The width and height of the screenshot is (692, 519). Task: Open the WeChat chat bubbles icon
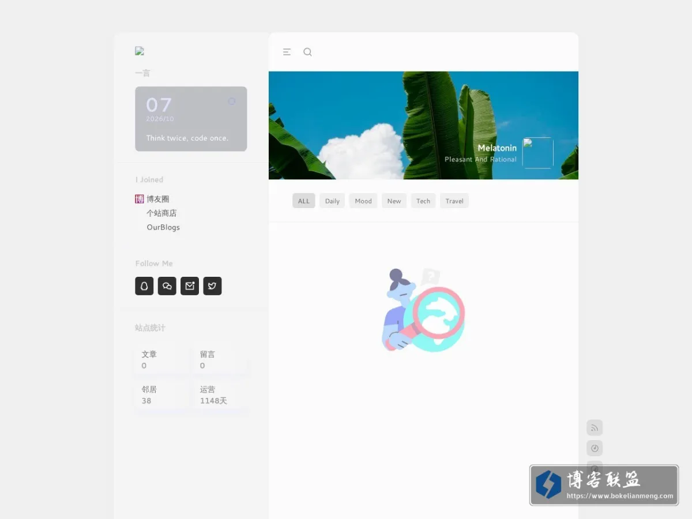tap(167, 286)
